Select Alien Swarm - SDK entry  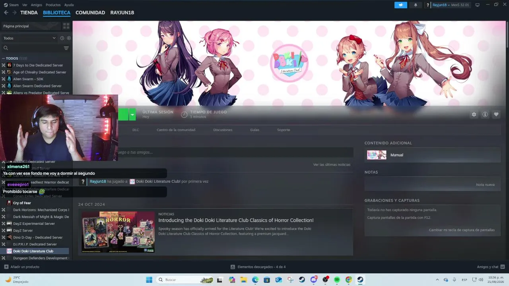(35, 79)
